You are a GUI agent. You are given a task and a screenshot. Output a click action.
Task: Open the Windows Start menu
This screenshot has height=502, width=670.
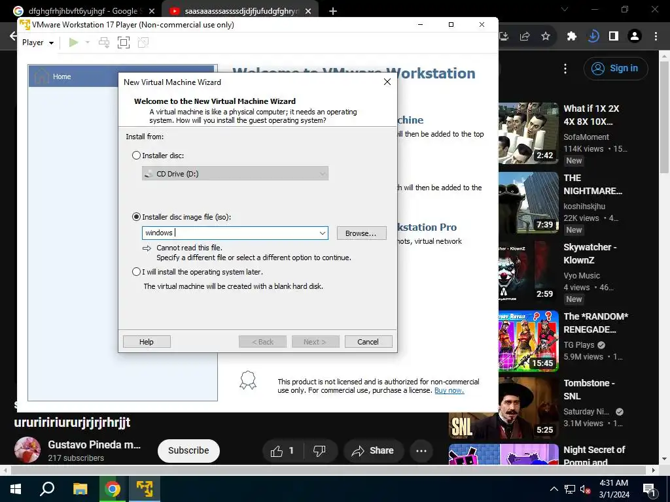(x=16, y=489)
